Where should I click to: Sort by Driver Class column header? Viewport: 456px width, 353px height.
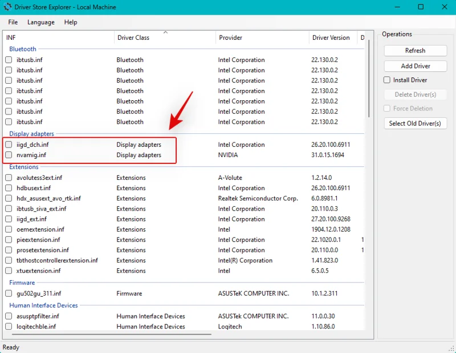pyautogui.click(x=133, y=38)
